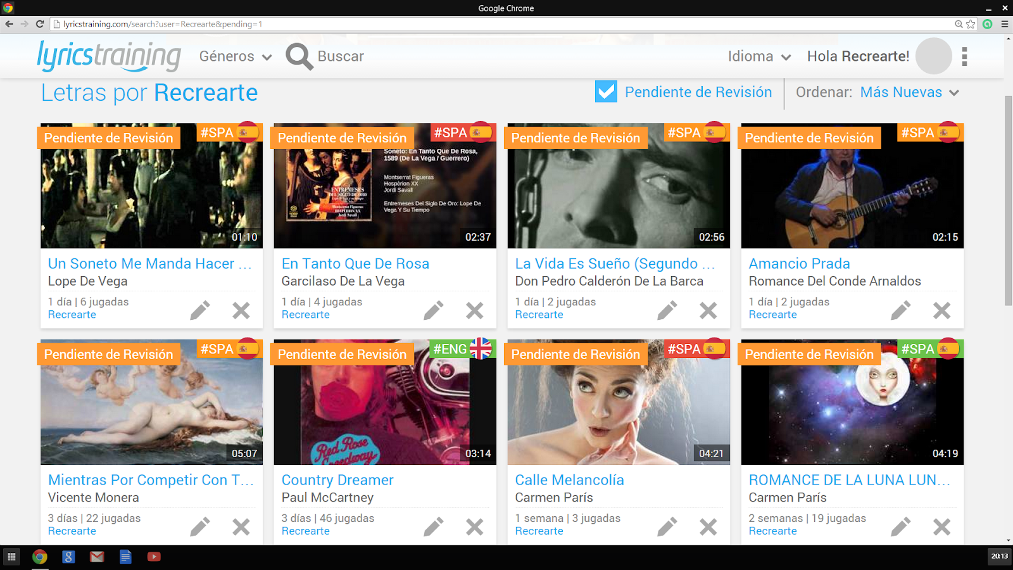Open Buscar search text link
This screenshot has height=570, width=1013.
(341, 56)
